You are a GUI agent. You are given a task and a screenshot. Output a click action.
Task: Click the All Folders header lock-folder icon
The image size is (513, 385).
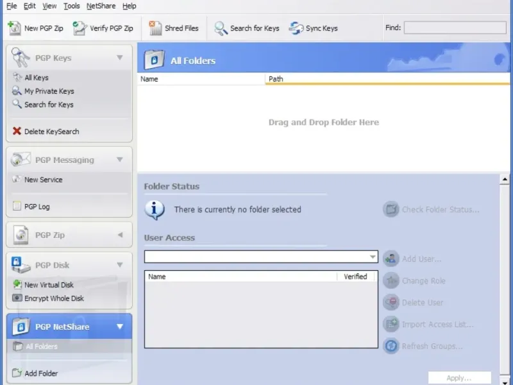pyautogui.click(x=155, y=60)
